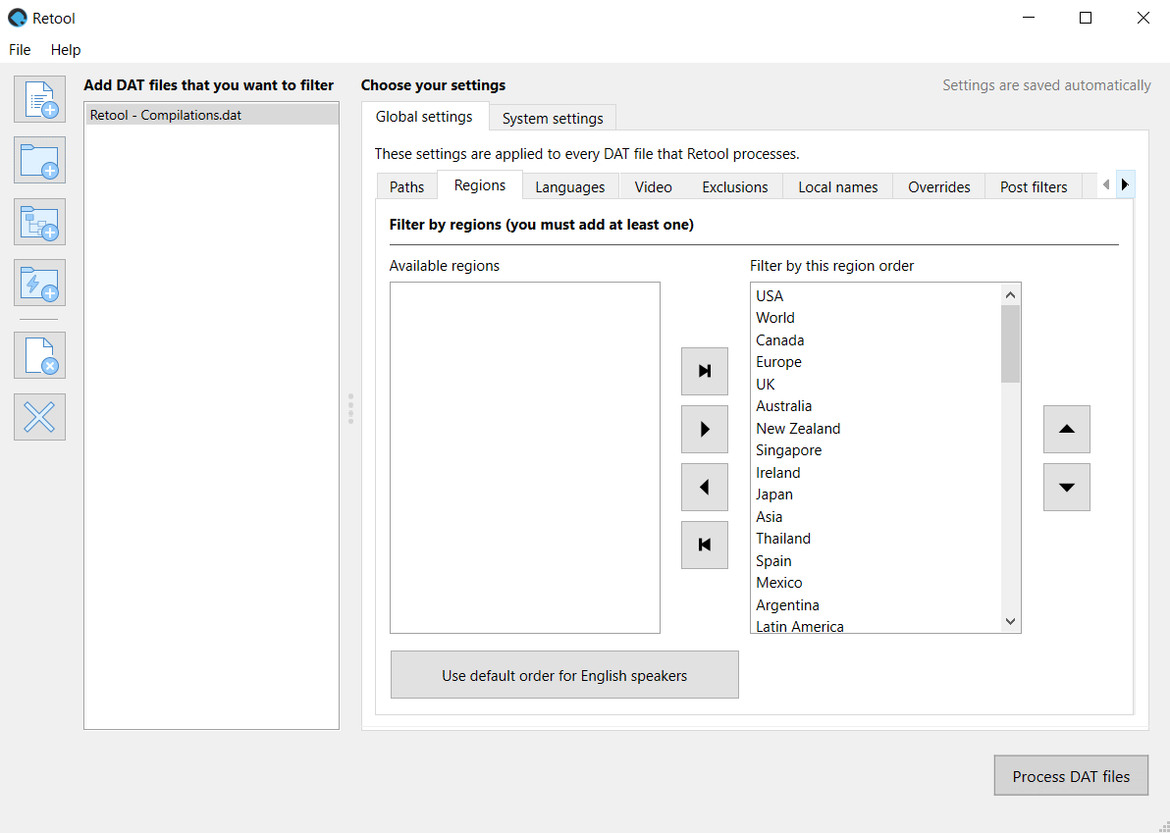
Task: Click the move all regions left button
Action: point(704,545)
